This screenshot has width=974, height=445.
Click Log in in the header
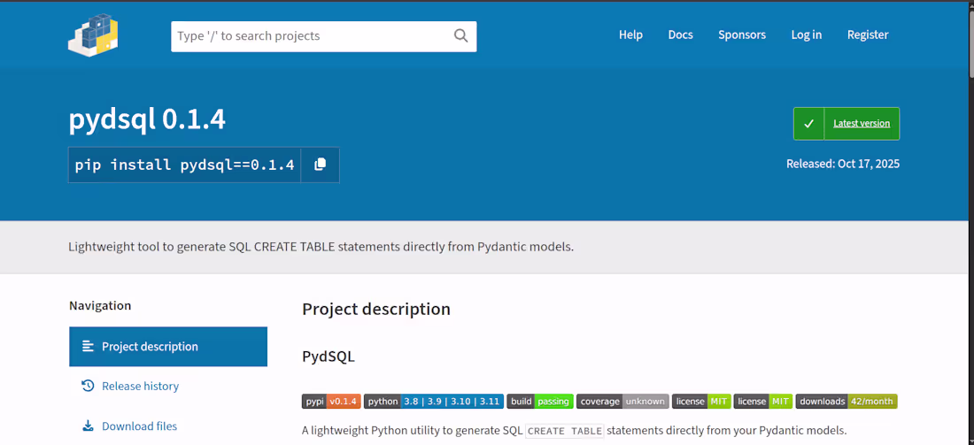tap(807, 35)
